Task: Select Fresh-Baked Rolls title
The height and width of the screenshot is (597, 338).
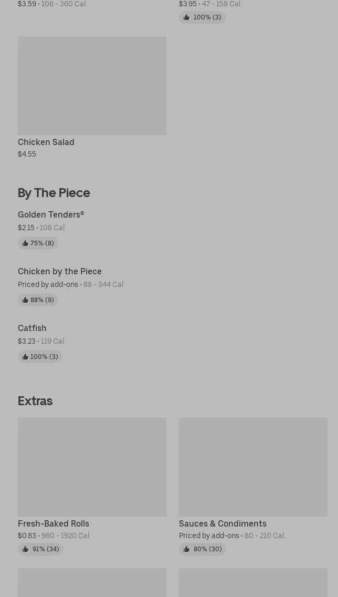Action: point(54,523)
